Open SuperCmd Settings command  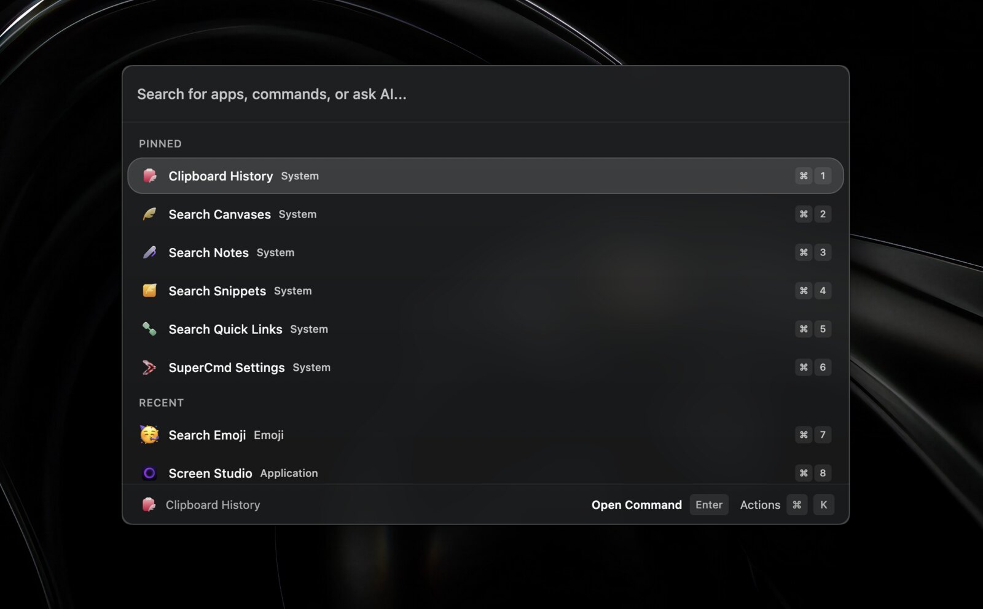(485, 367)
